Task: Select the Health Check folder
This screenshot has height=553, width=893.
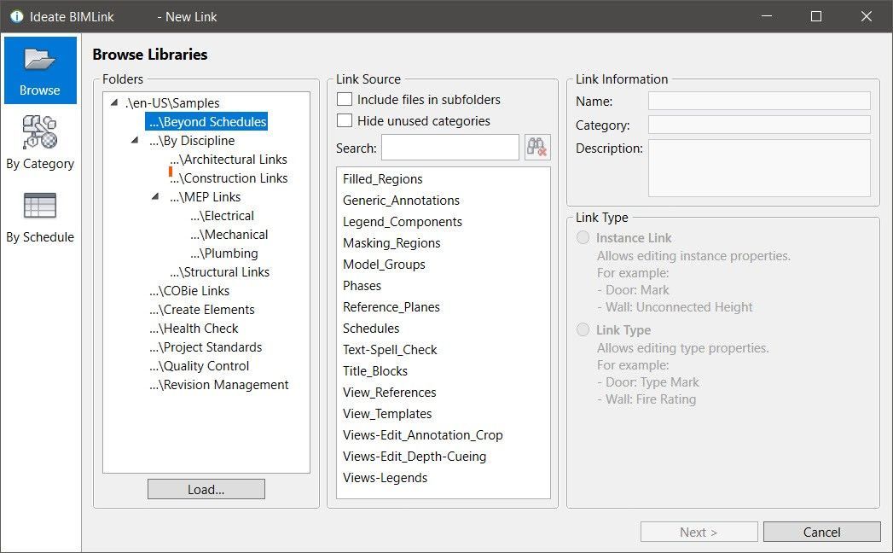Action: [194, 329]
